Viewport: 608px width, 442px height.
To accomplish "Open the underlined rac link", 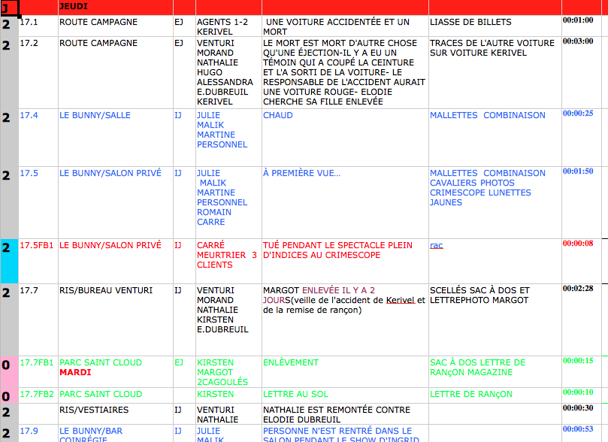I will (x=436, y=245).
